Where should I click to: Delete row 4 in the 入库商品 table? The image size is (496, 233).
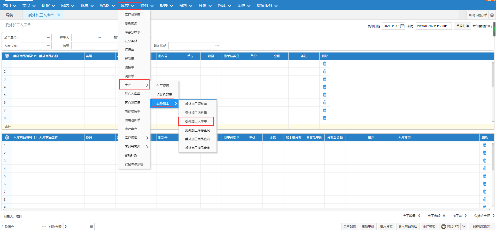coord(485,168)
